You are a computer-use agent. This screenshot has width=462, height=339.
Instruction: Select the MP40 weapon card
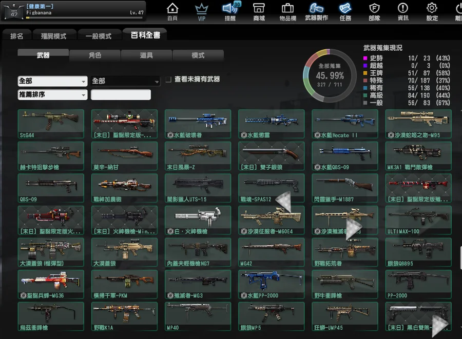click(x=198, y=316)
